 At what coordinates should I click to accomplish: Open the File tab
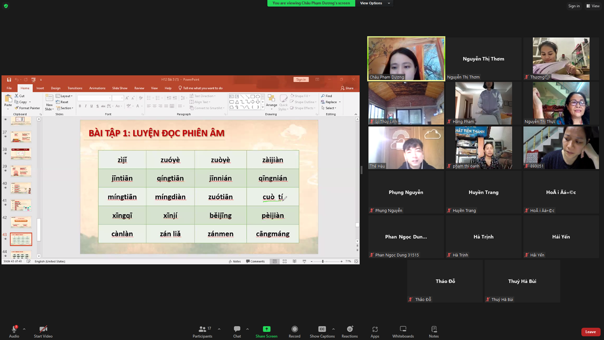9,88
